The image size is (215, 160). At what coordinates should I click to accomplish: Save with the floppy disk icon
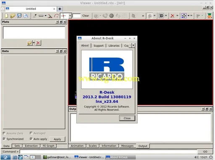coord(19,16)
